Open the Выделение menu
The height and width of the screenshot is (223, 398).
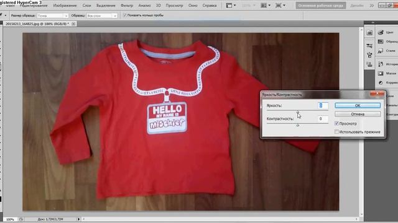click(x=106, y=6)
